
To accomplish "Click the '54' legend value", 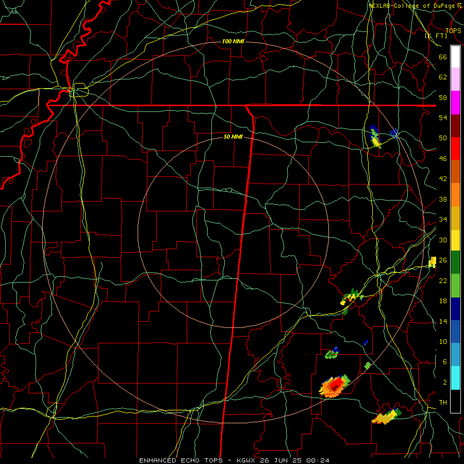I will tap(443, 118).
